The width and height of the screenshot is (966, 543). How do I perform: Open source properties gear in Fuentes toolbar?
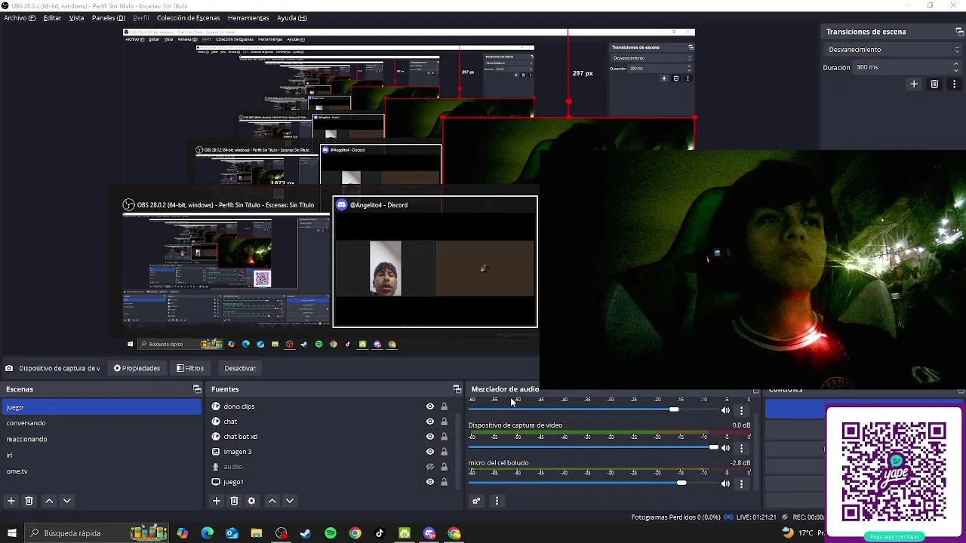pyautogui.click(x=251, y=501)
